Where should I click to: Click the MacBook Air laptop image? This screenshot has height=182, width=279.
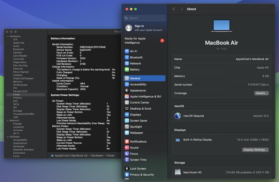(x=221, y=26)
